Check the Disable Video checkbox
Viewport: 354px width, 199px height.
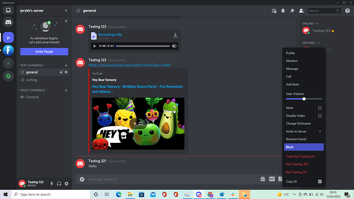pyautogui.click(x=319, y=115)
